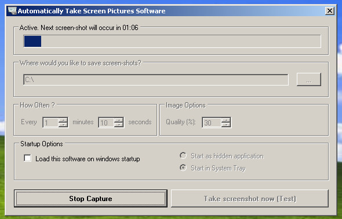342x219 pixels.
Task: Click the minutes value field
Action: (x=50, y=123)
